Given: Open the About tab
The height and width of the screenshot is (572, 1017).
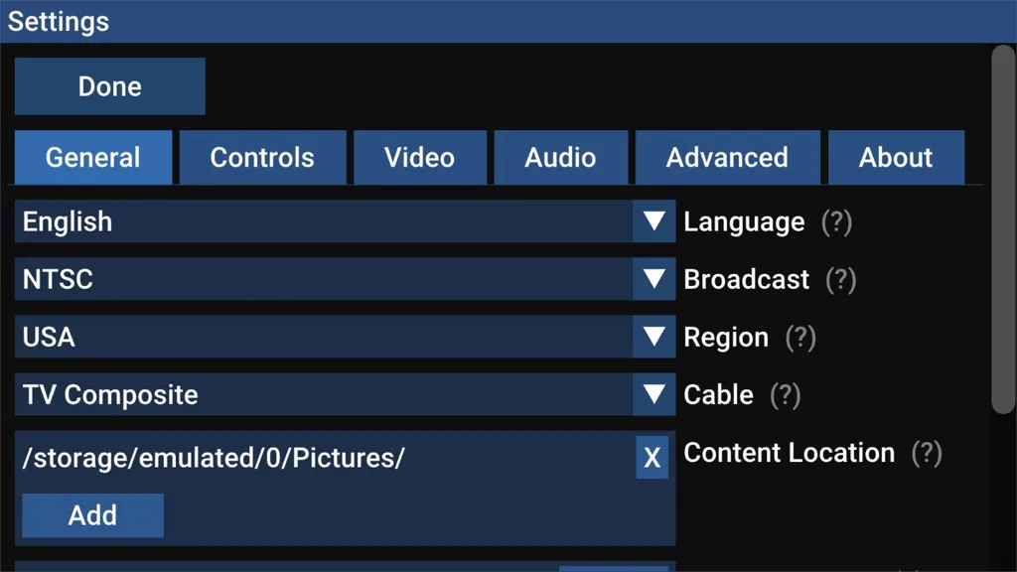Looking at the screenshot, I should tap(896, 158).
